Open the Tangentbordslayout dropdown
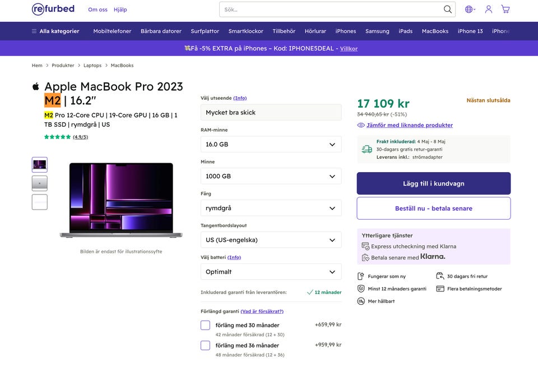538x366 pixels. pos(271,240)
